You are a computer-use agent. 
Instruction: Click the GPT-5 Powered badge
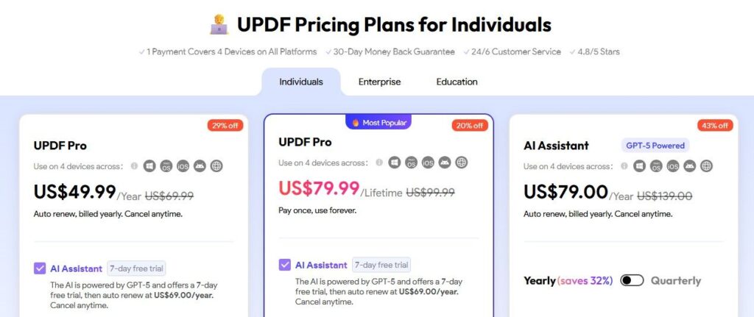click(x=655, y=145)
